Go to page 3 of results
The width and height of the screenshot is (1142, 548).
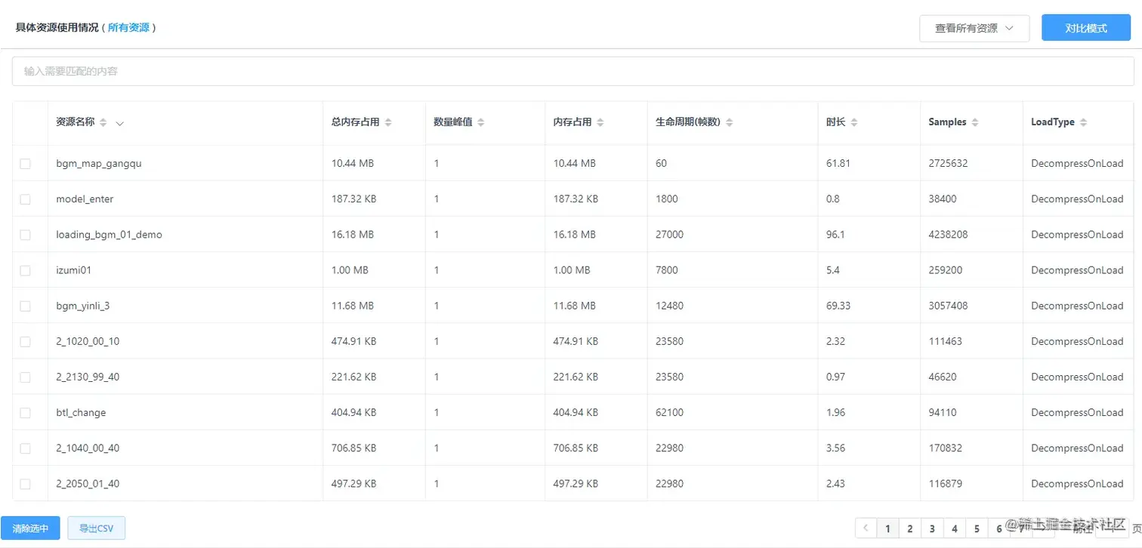(x=933, y=528)
